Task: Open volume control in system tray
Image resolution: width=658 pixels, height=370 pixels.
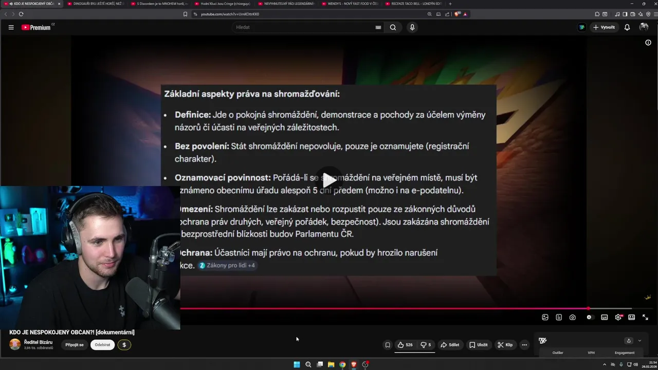Action: (636, 364)
